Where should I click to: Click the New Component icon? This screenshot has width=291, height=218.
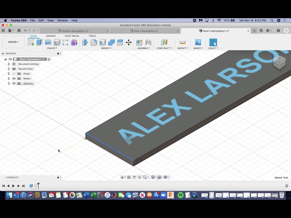(140, 42)
